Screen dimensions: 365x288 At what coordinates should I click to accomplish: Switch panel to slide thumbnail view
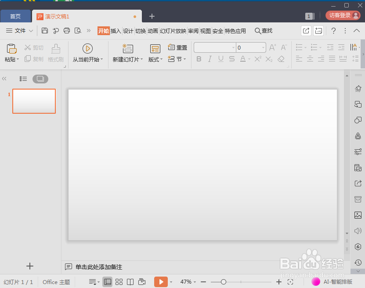[40, 79]
